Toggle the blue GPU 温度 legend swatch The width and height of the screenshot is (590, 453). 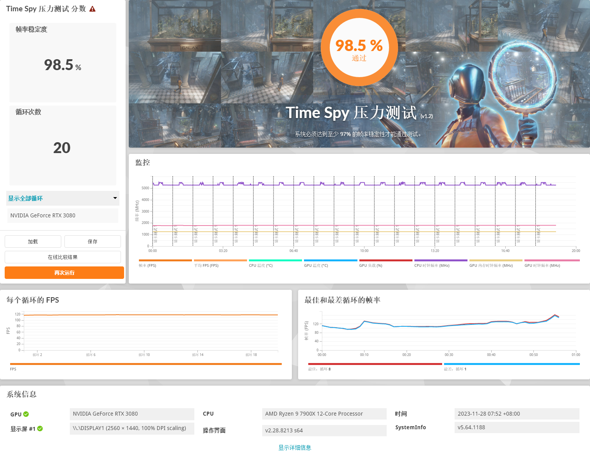pyautogui.click(x=331, y=260)
